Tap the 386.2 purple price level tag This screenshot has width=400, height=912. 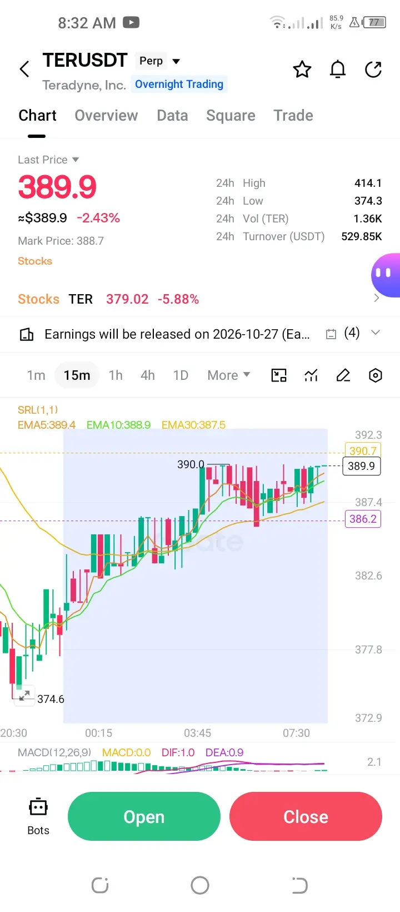coord(363,519)
